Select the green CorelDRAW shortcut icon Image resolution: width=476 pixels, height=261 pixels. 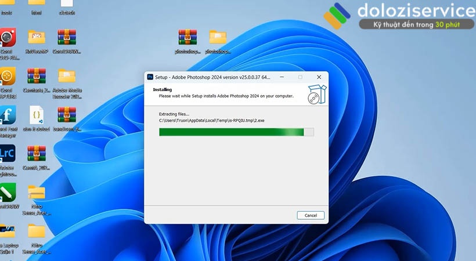coord(8,193)
